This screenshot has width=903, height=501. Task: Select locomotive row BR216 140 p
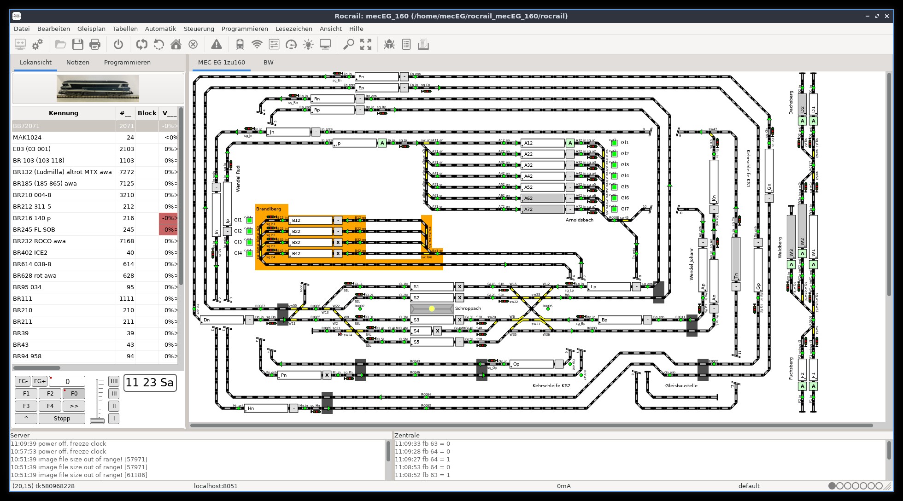94,218
